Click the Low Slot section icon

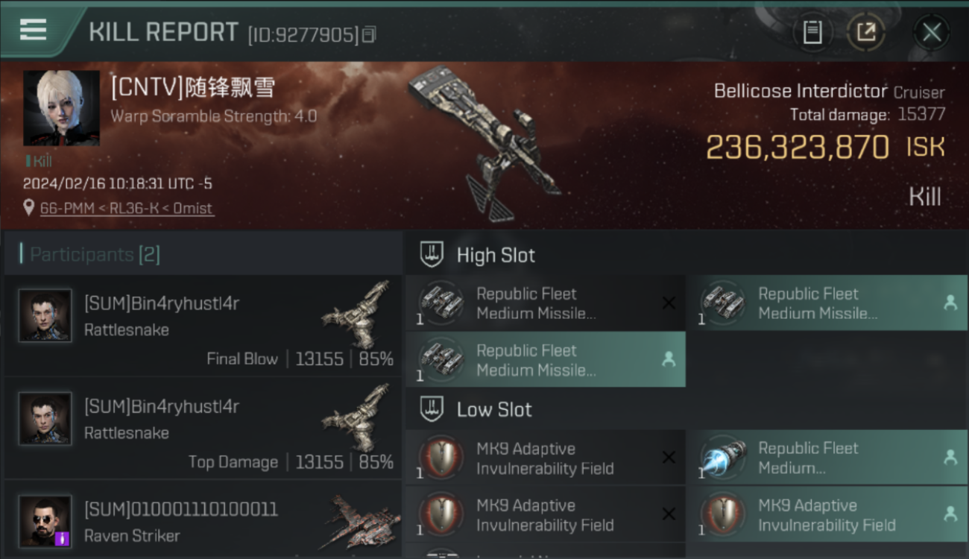432,409
